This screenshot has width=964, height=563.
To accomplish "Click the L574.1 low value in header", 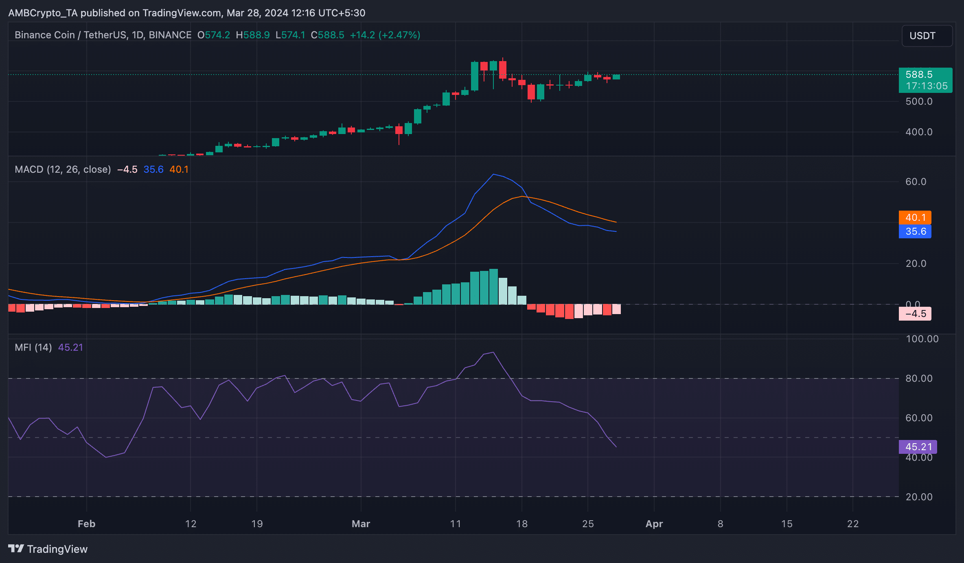I will pos(290,35).
